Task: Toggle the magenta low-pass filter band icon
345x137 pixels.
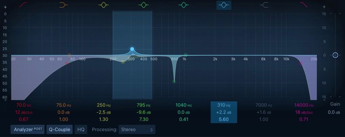Action: [x=304, y=5]
